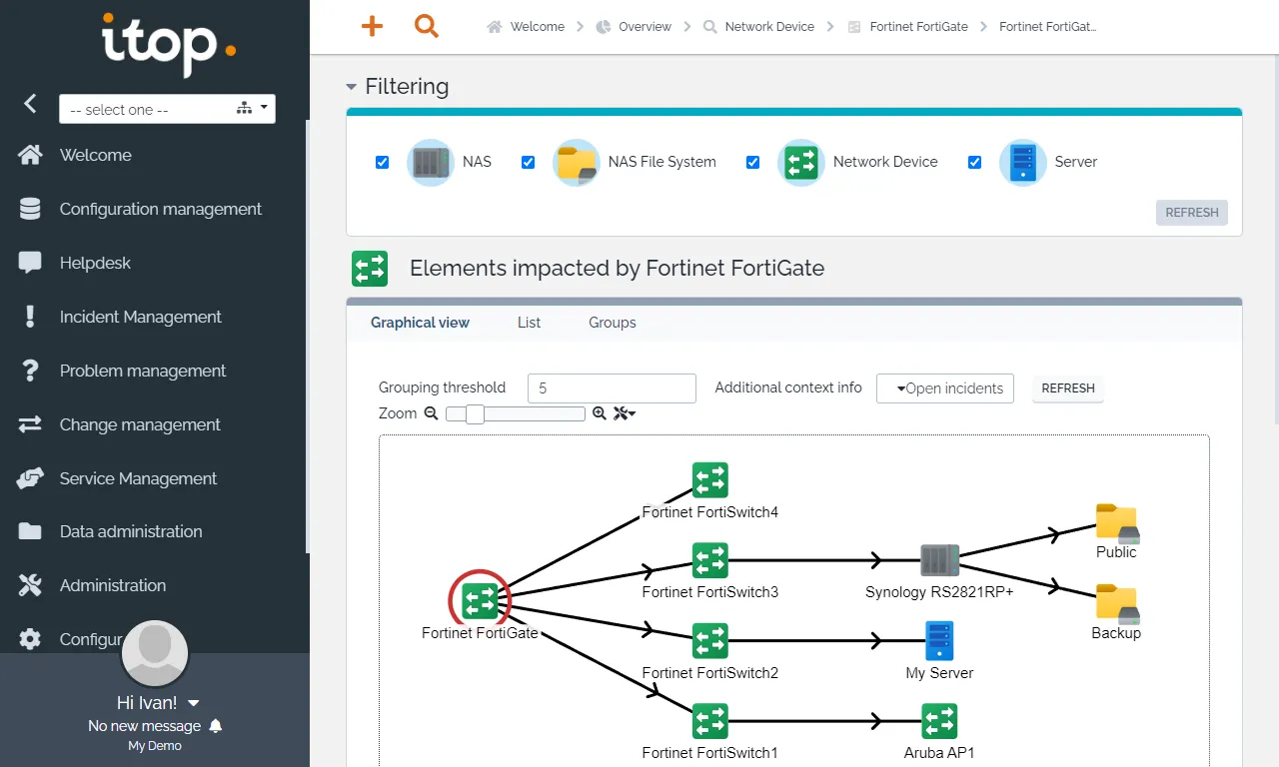
Task: Click the sidebar vertical scrollbar
Action: (x=307, y=335)
